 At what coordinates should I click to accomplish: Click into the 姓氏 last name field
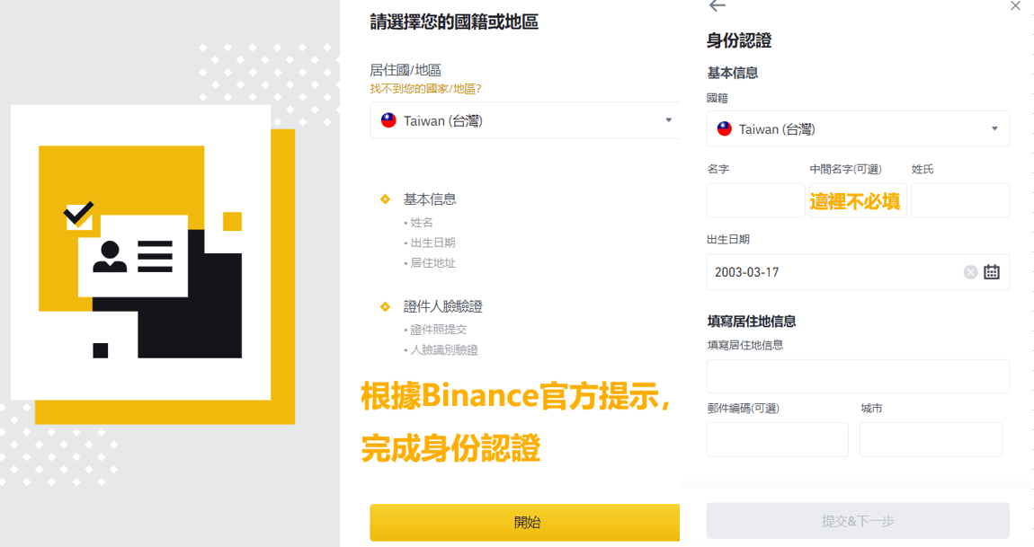point(959,200)
